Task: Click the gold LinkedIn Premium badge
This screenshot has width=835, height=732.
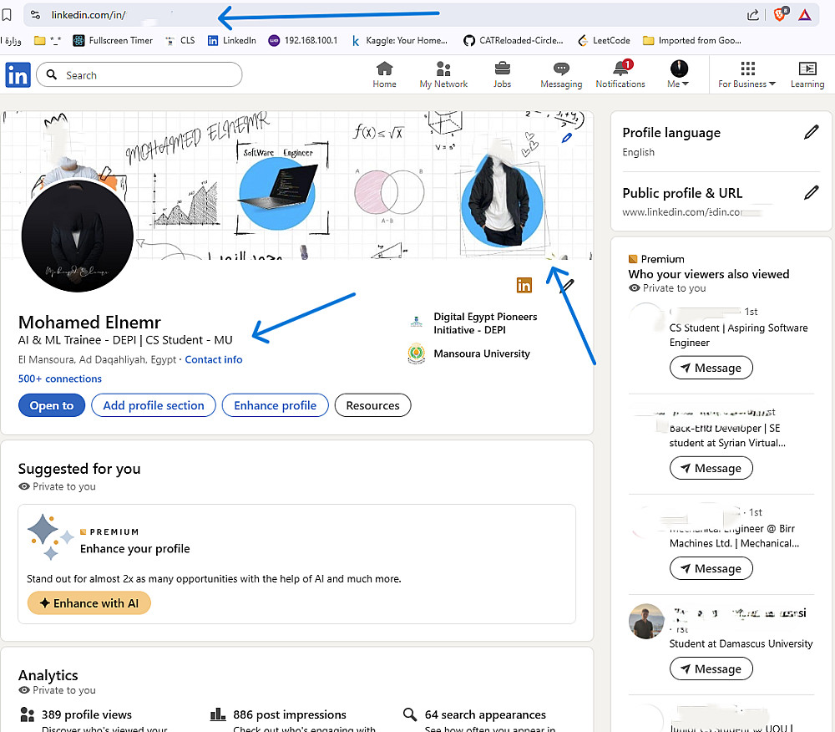Action: tap(524, 286)
